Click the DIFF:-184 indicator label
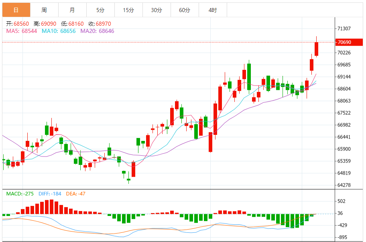 click(x=50, y=194)
